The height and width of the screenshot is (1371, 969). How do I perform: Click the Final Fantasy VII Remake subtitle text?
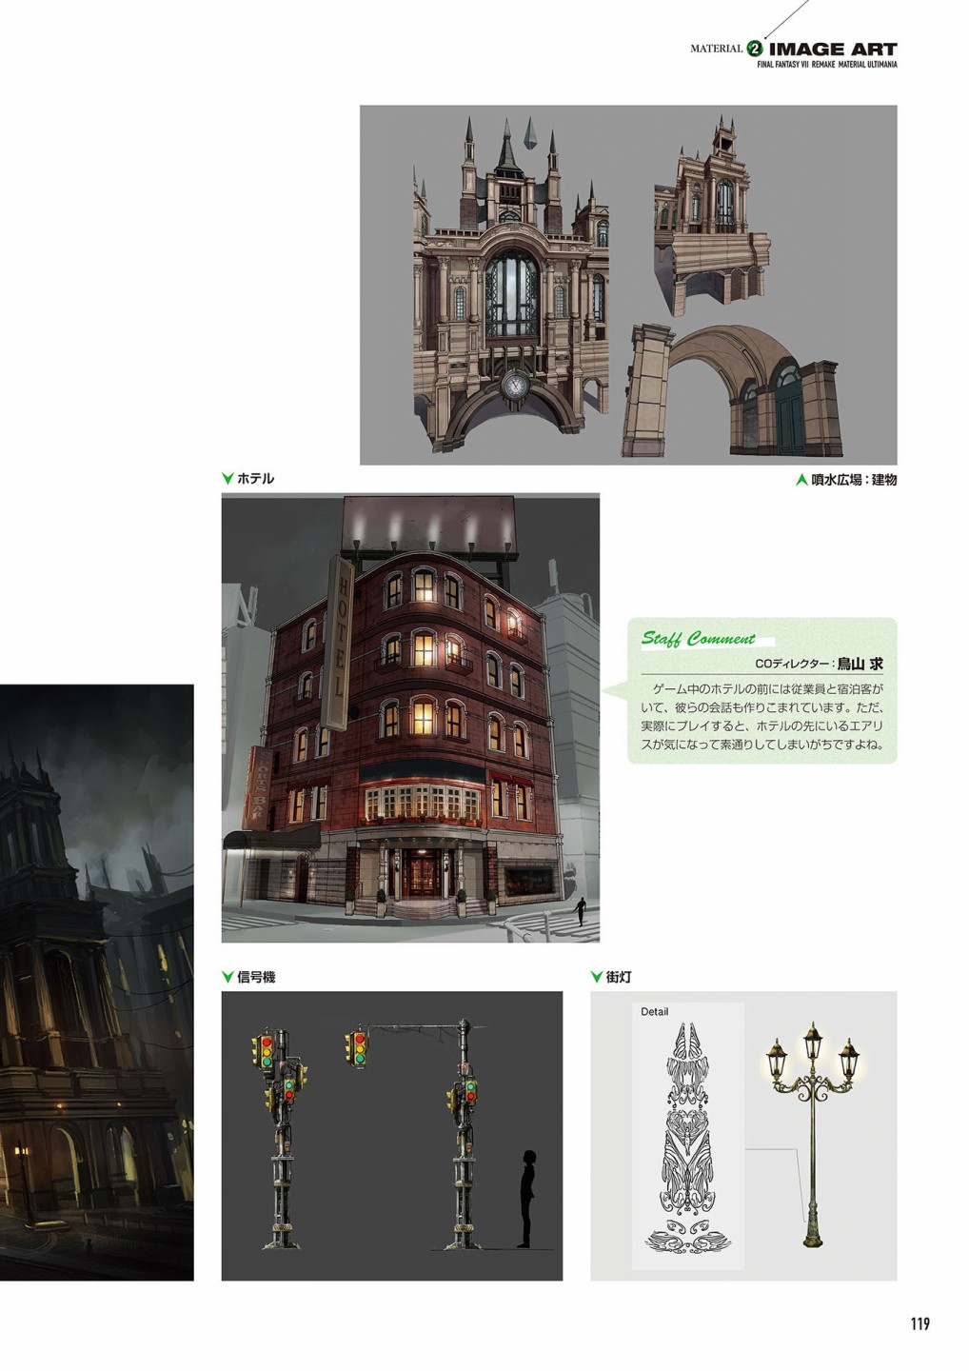click(x=826, y=65)
